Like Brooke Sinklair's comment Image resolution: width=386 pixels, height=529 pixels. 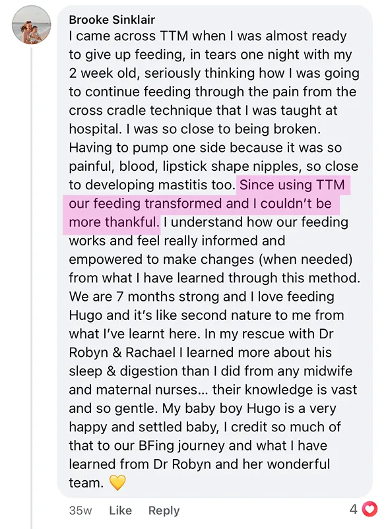tap(121, 510)
